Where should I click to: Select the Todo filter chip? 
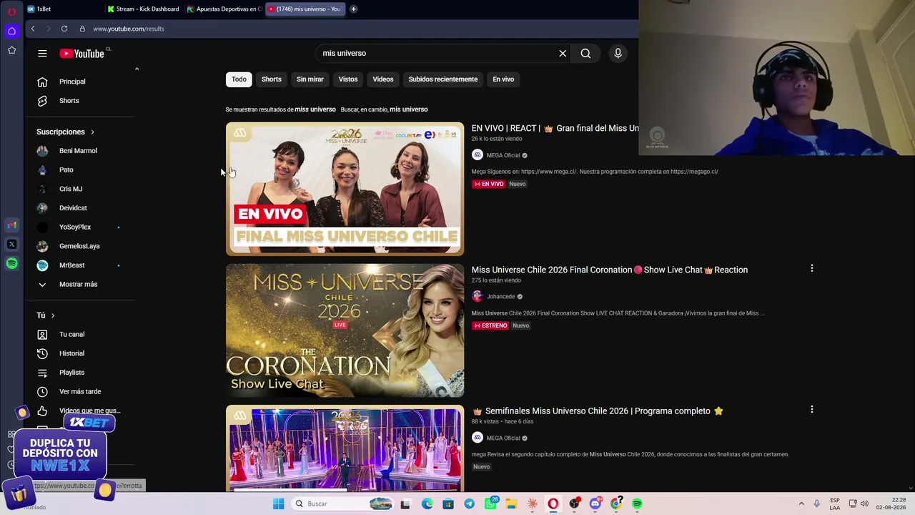pyautogui.click(x=239, y=79)
